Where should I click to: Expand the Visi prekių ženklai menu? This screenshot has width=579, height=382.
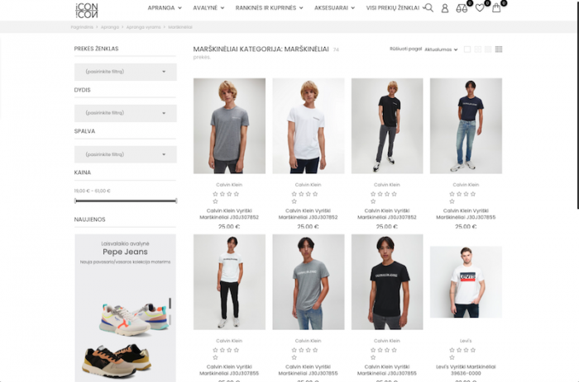pos(395,7)
